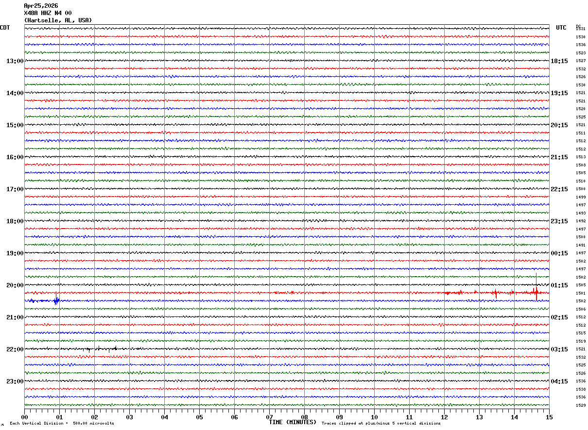Select the 23:00 CDT time label
The width and height of the screenshot is (588, 430).
pos(15,381)
